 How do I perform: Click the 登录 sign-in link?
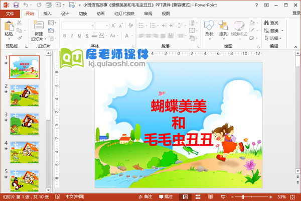click(296, 13)
